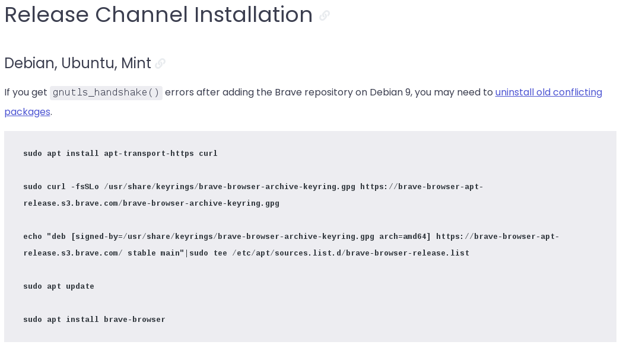This screenshot has width=623, height=351.
Task: Click the gnutls_handshake() inline code
Action: tap(106, 92)
